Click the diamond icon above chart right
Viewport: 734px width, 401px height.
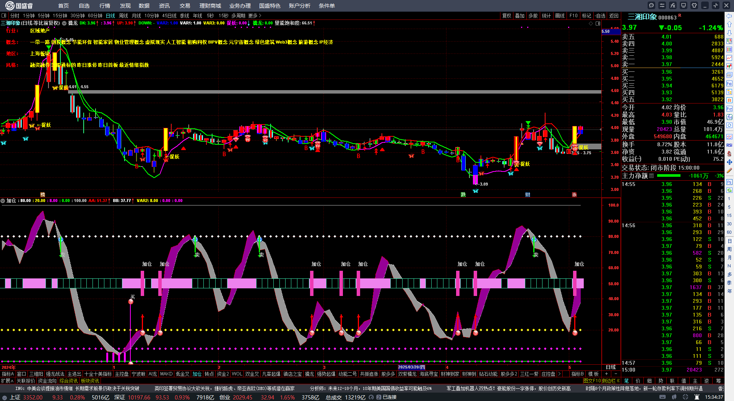pos(591,23)
